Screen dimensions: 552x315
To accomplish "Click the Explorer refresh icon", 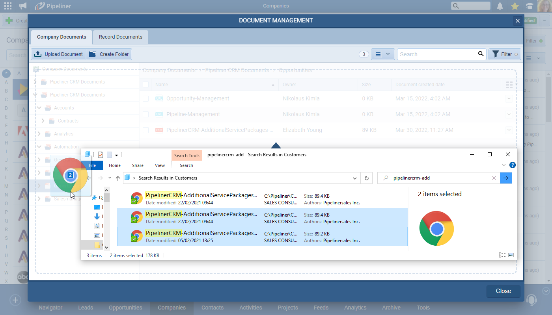I will click(367, 178).
